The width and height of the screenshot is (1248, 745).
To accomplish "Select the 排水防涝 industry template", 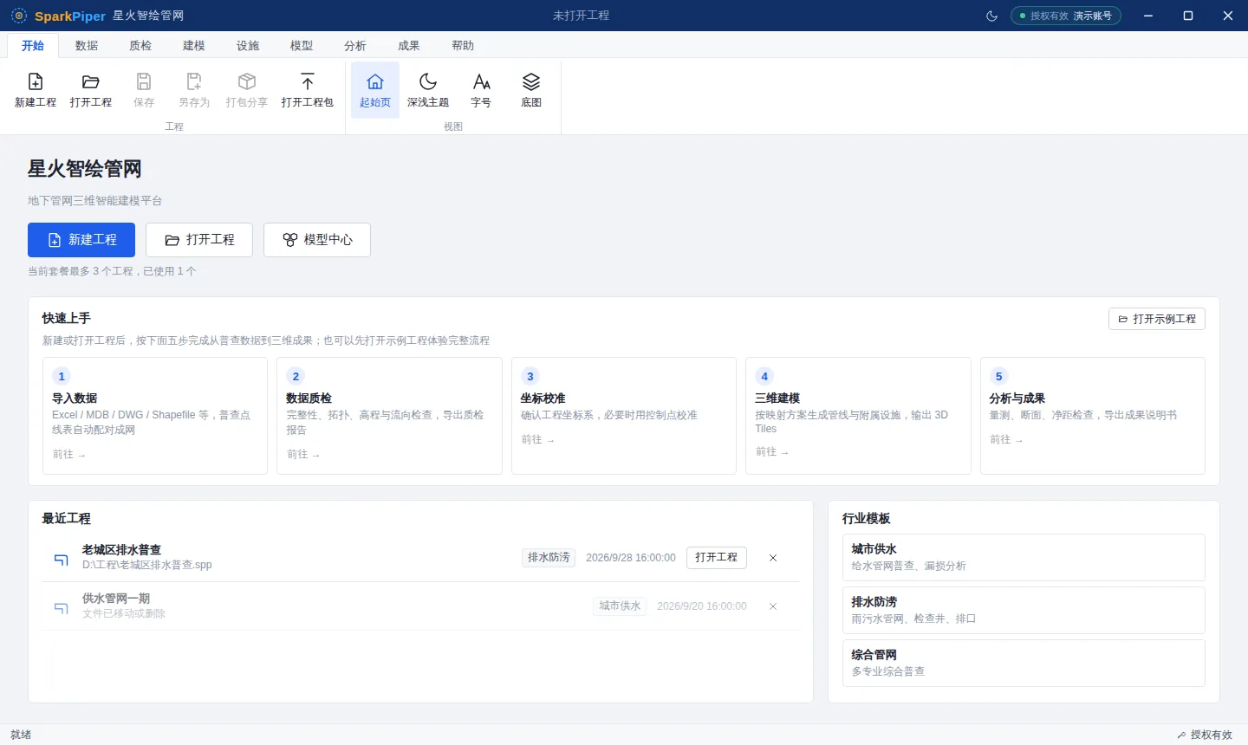I will click(1024, 610).
